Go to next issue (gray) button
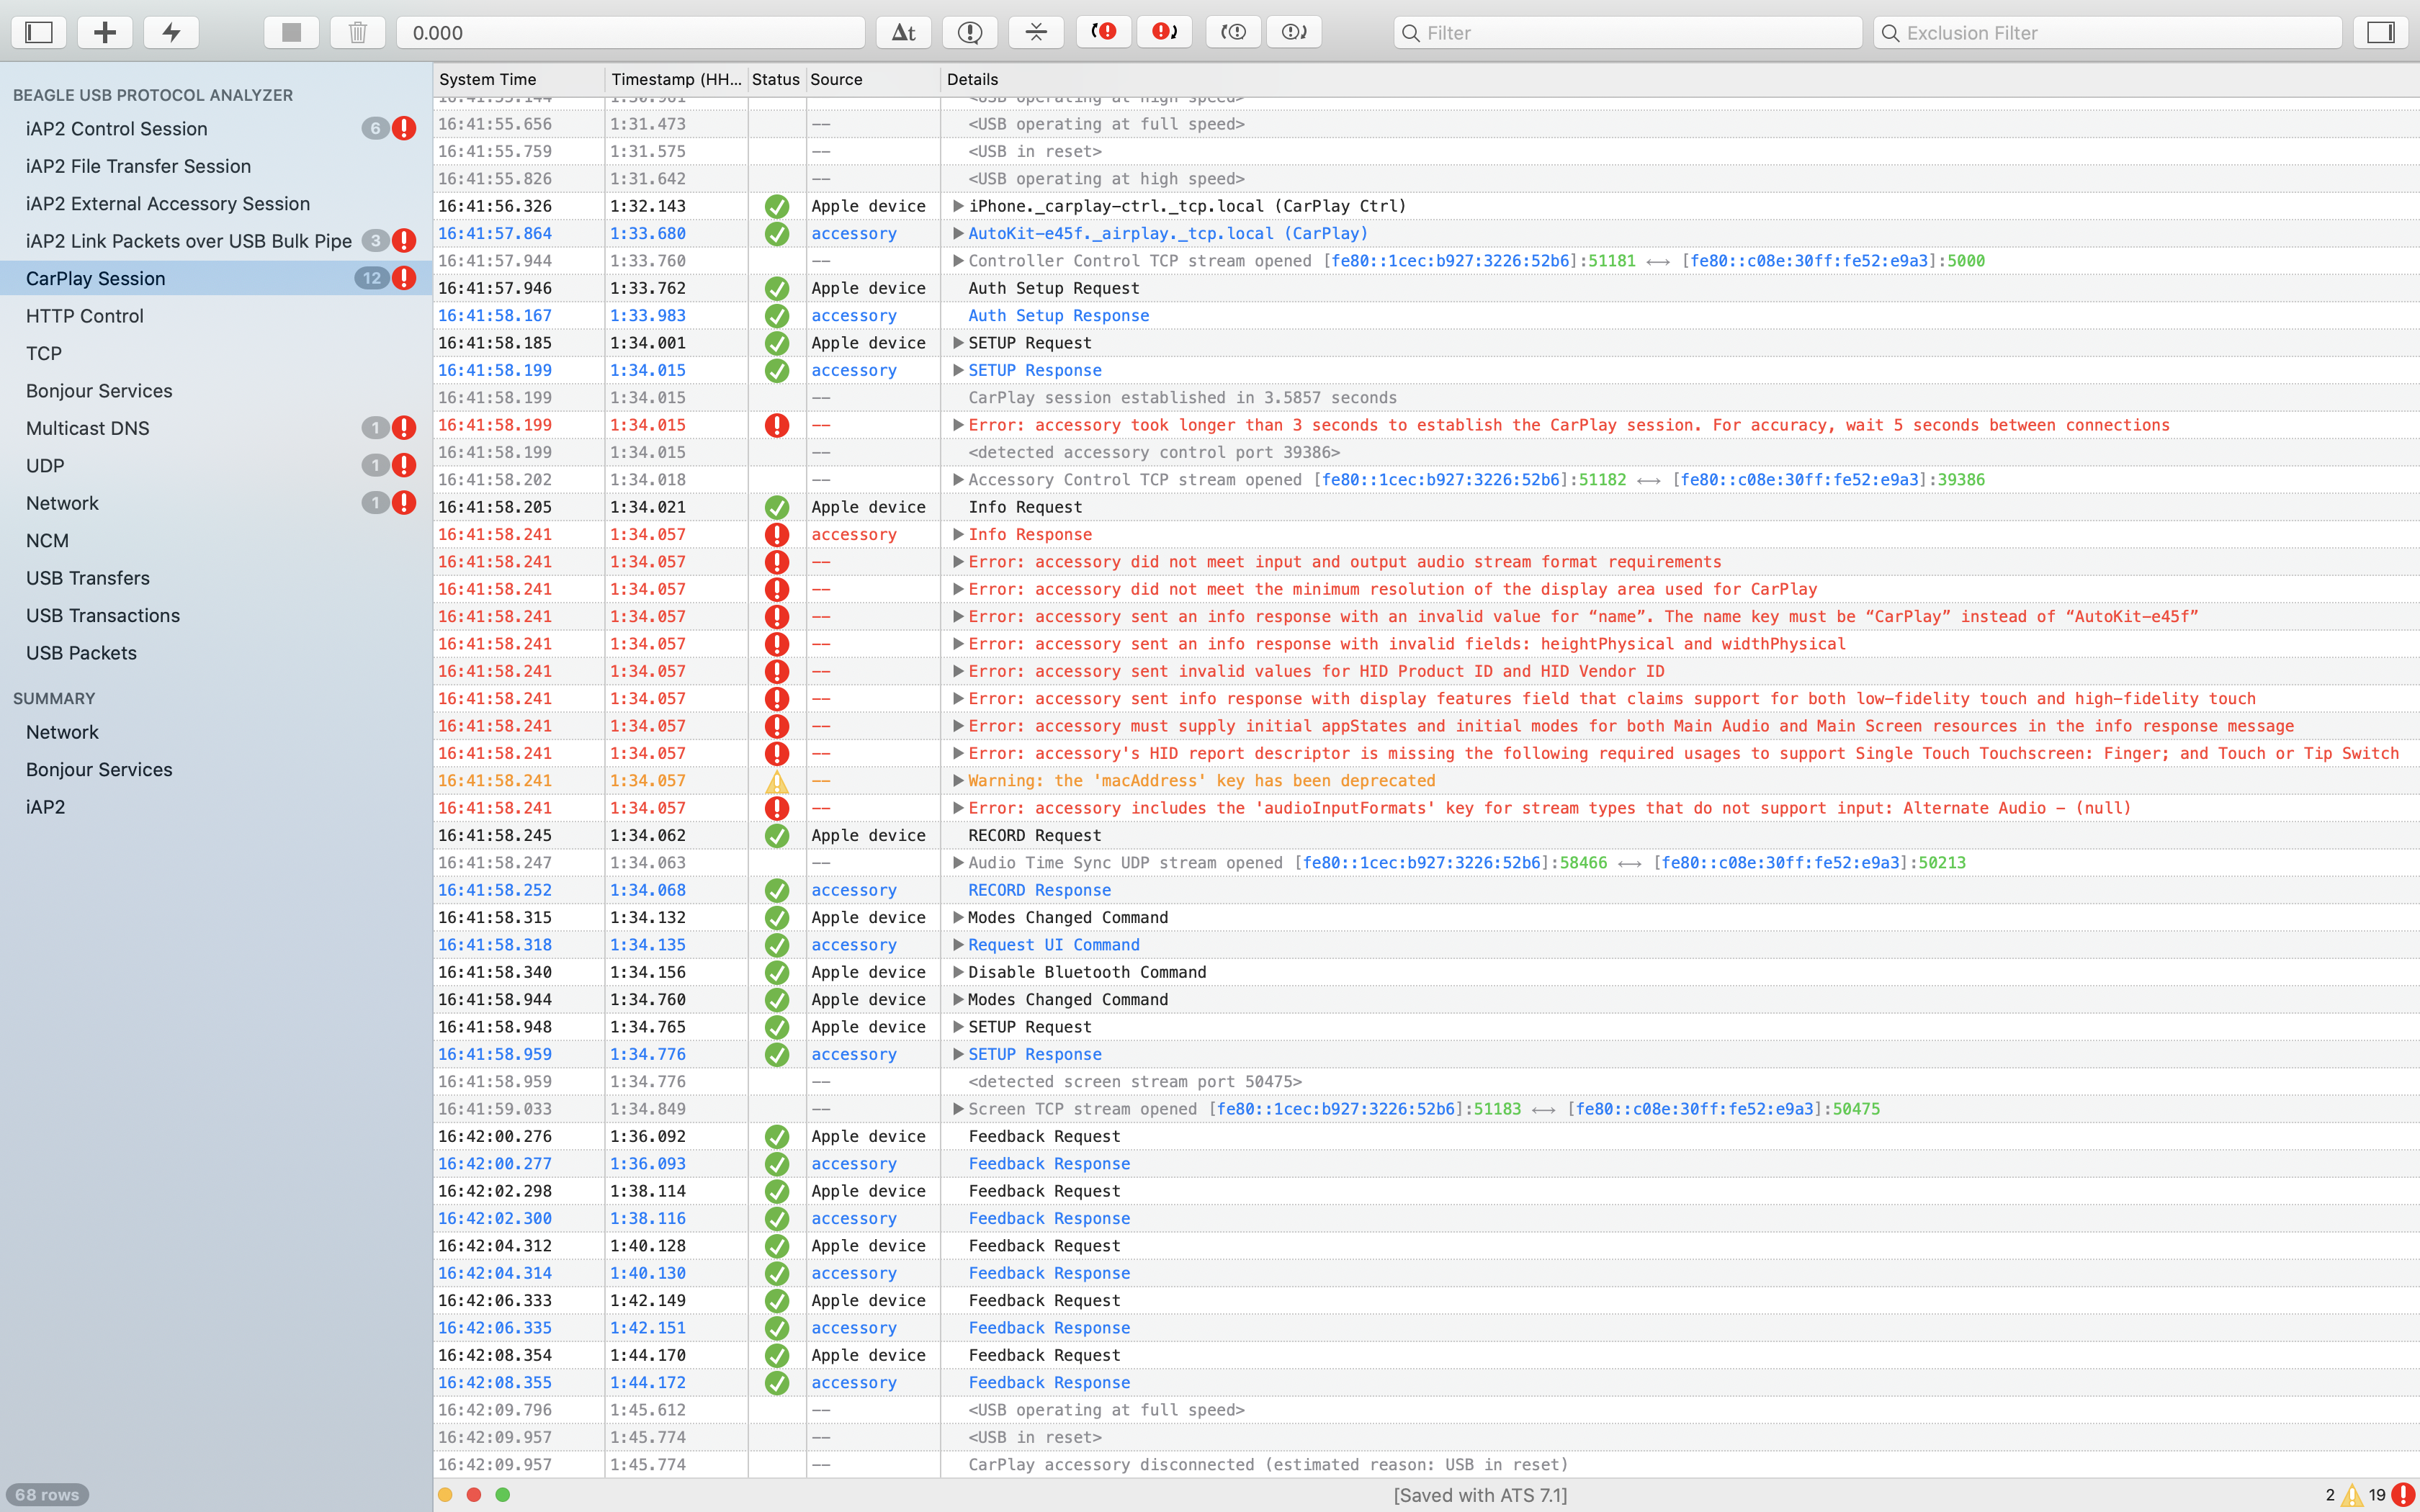Screen dimensions: 2420x1512 1294,32
